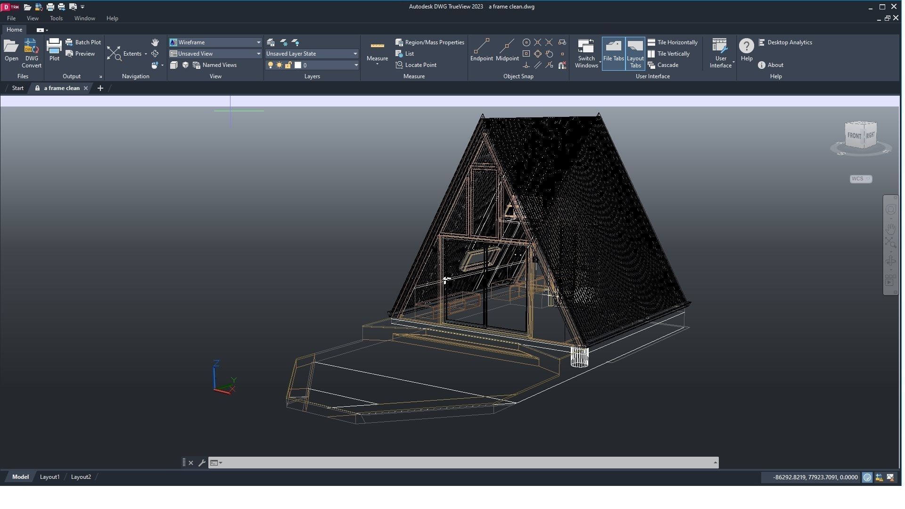This screenshot has height=509, width=905.
Task: Add a new file tab with plus
Action: [100, 88]
